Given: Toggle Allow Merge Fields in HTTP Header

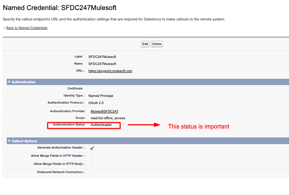Looking at the screenshot, I should 91,157.
